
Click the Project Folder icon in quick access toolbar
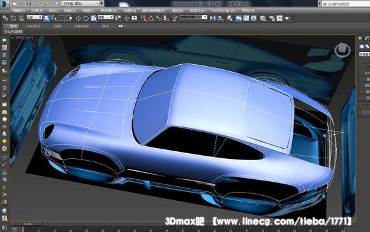tap(57, 4)
